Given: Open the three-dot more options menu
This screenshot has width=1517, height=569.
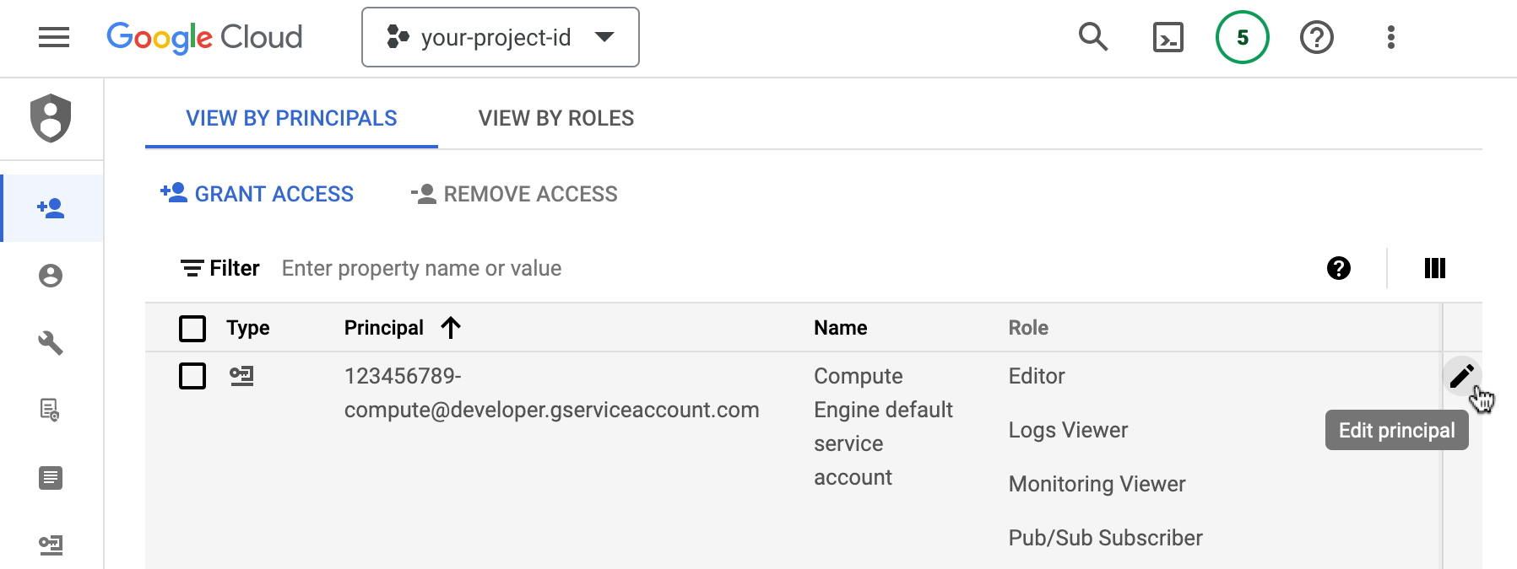Looking at the screenshot, I should click(x=1390, y=37).
